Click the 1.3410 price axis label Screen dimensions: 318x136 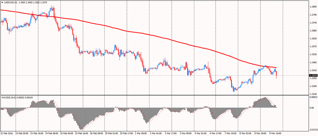[314, 71]
